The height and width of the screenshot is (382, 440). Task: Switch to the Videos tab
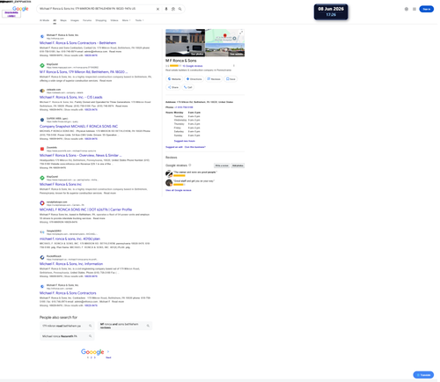pos(114,20)
